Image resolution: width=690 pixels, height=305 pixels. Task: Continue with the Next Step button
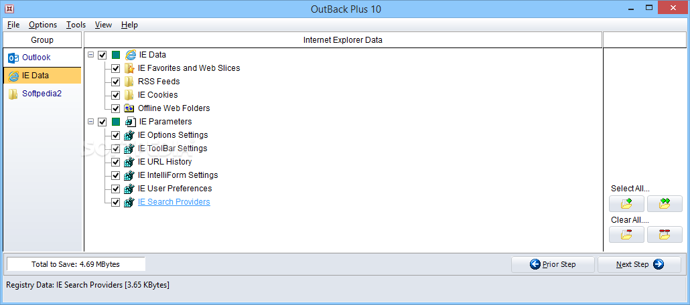pos(639,265)
